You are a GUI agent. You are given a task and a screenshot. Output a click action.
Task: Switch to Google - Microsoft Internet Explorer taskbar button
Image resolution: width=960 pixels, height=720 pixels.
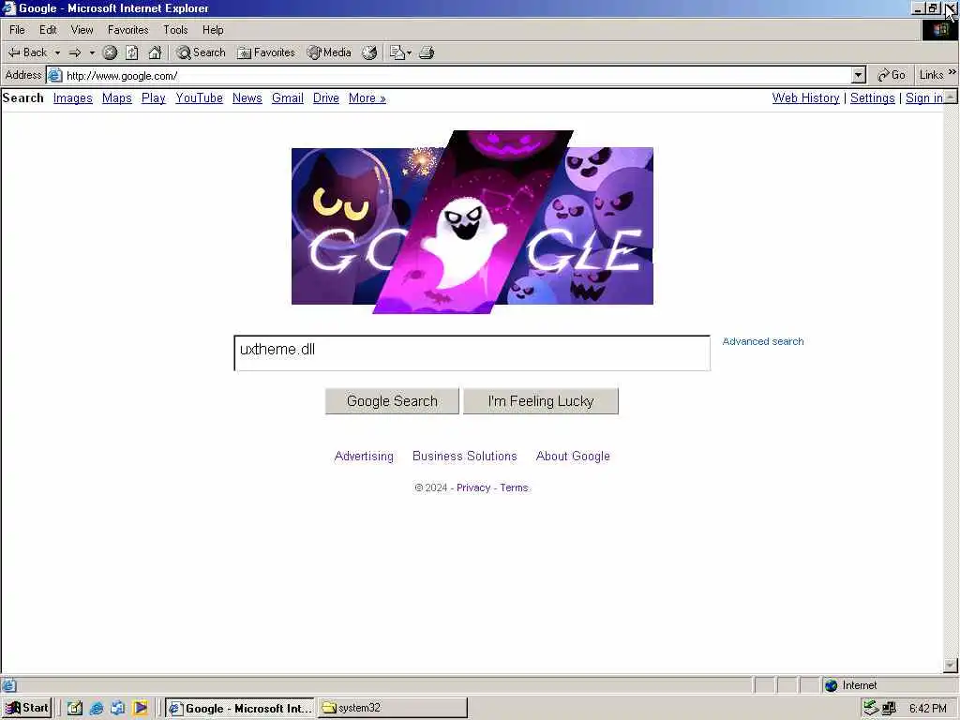pyautogui.click(x=240, y=709)
